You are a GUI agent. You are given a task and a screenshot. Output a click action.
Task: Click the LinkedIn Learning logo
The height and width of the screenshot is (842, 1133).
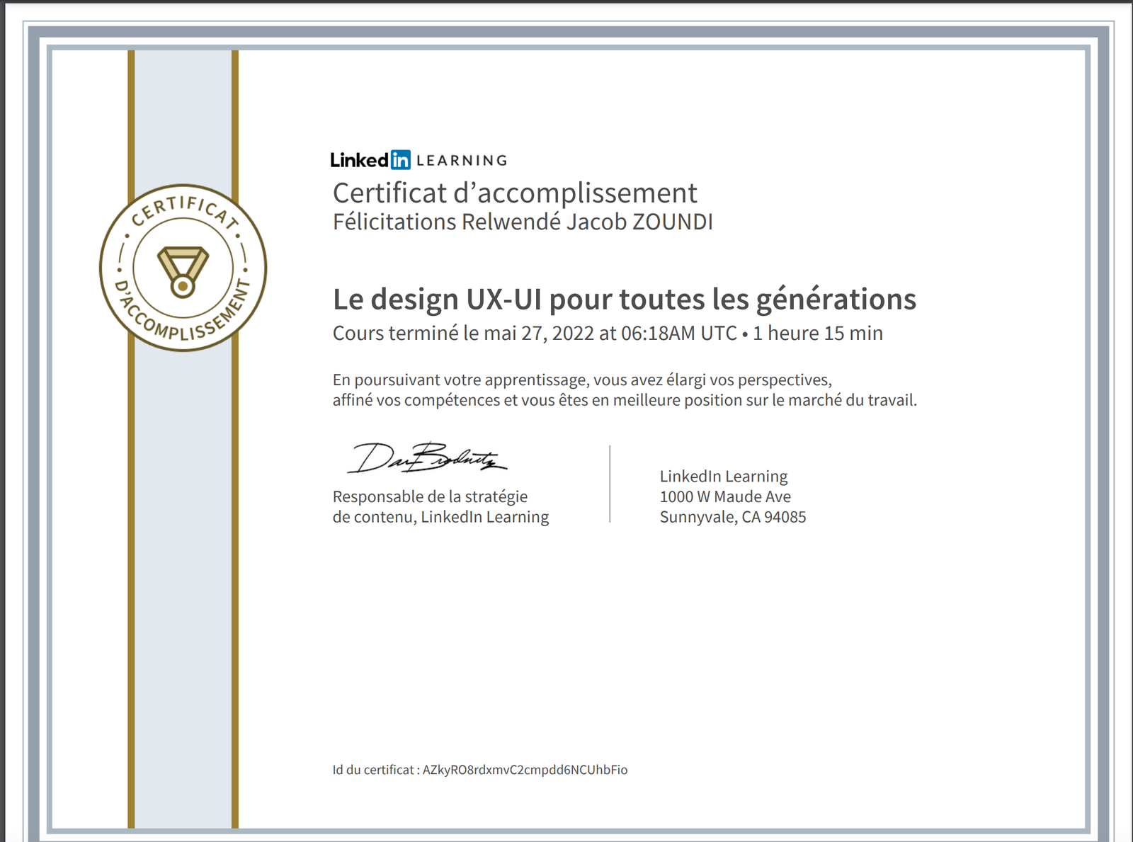point(419,160)
